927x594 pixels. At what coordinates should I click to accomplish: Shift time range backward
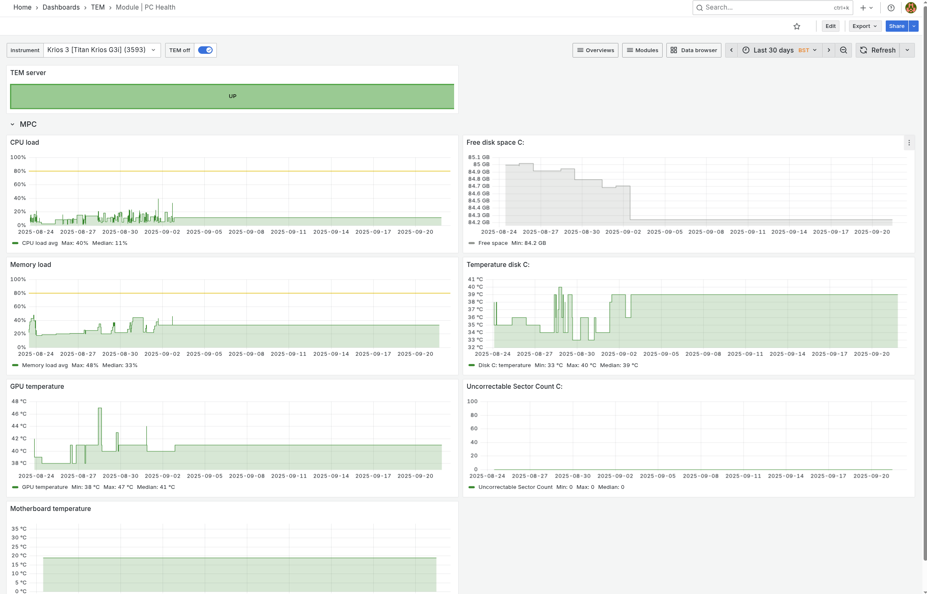[731, 50]
